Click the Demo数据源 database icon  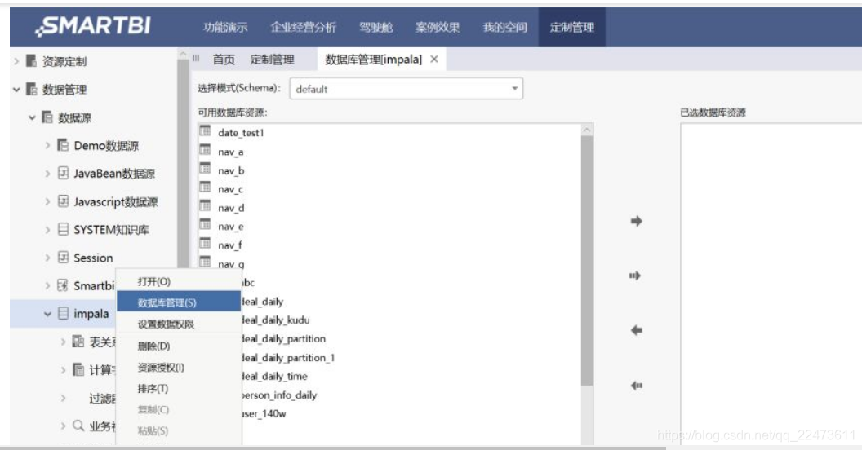(x=63, y=145)
